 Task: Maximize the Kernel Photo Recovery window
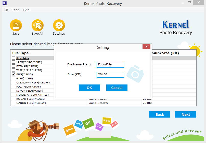[x=189, y=2]
